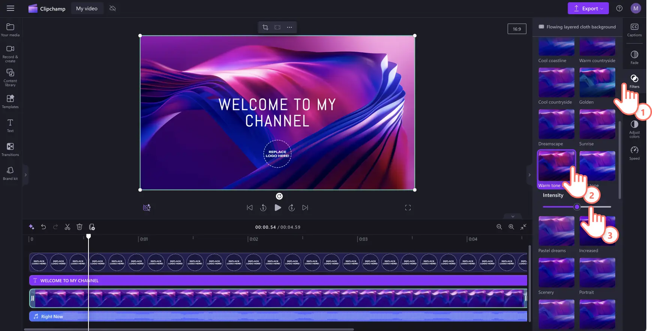Screen dimensions: 652x331
Task: Open the Content library panel
Action: coord(10,78)
